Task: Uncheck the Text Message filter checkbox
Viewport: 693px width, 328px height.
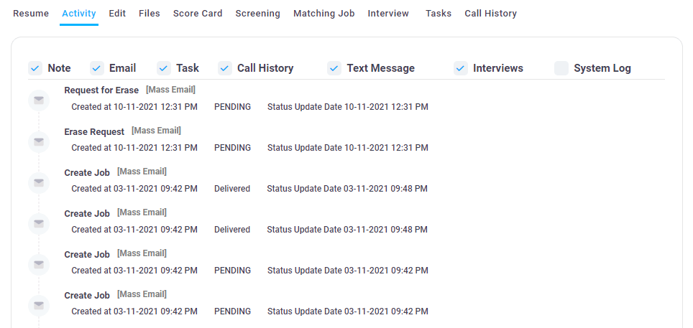Action: tap(334, 68)
